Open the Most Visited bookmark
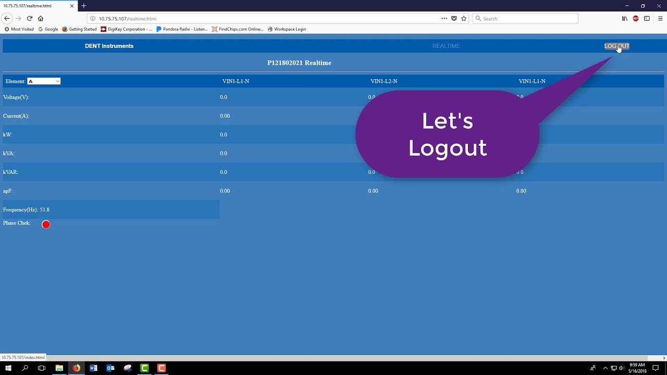Screen dimensions: 667x375 pos(19,29)
